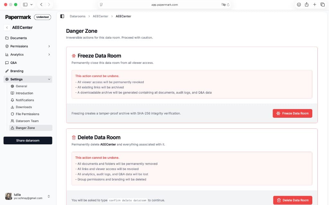Open Documents in the sidebar
The height and width of the screenshot is (205, 329).
[28, 38]
